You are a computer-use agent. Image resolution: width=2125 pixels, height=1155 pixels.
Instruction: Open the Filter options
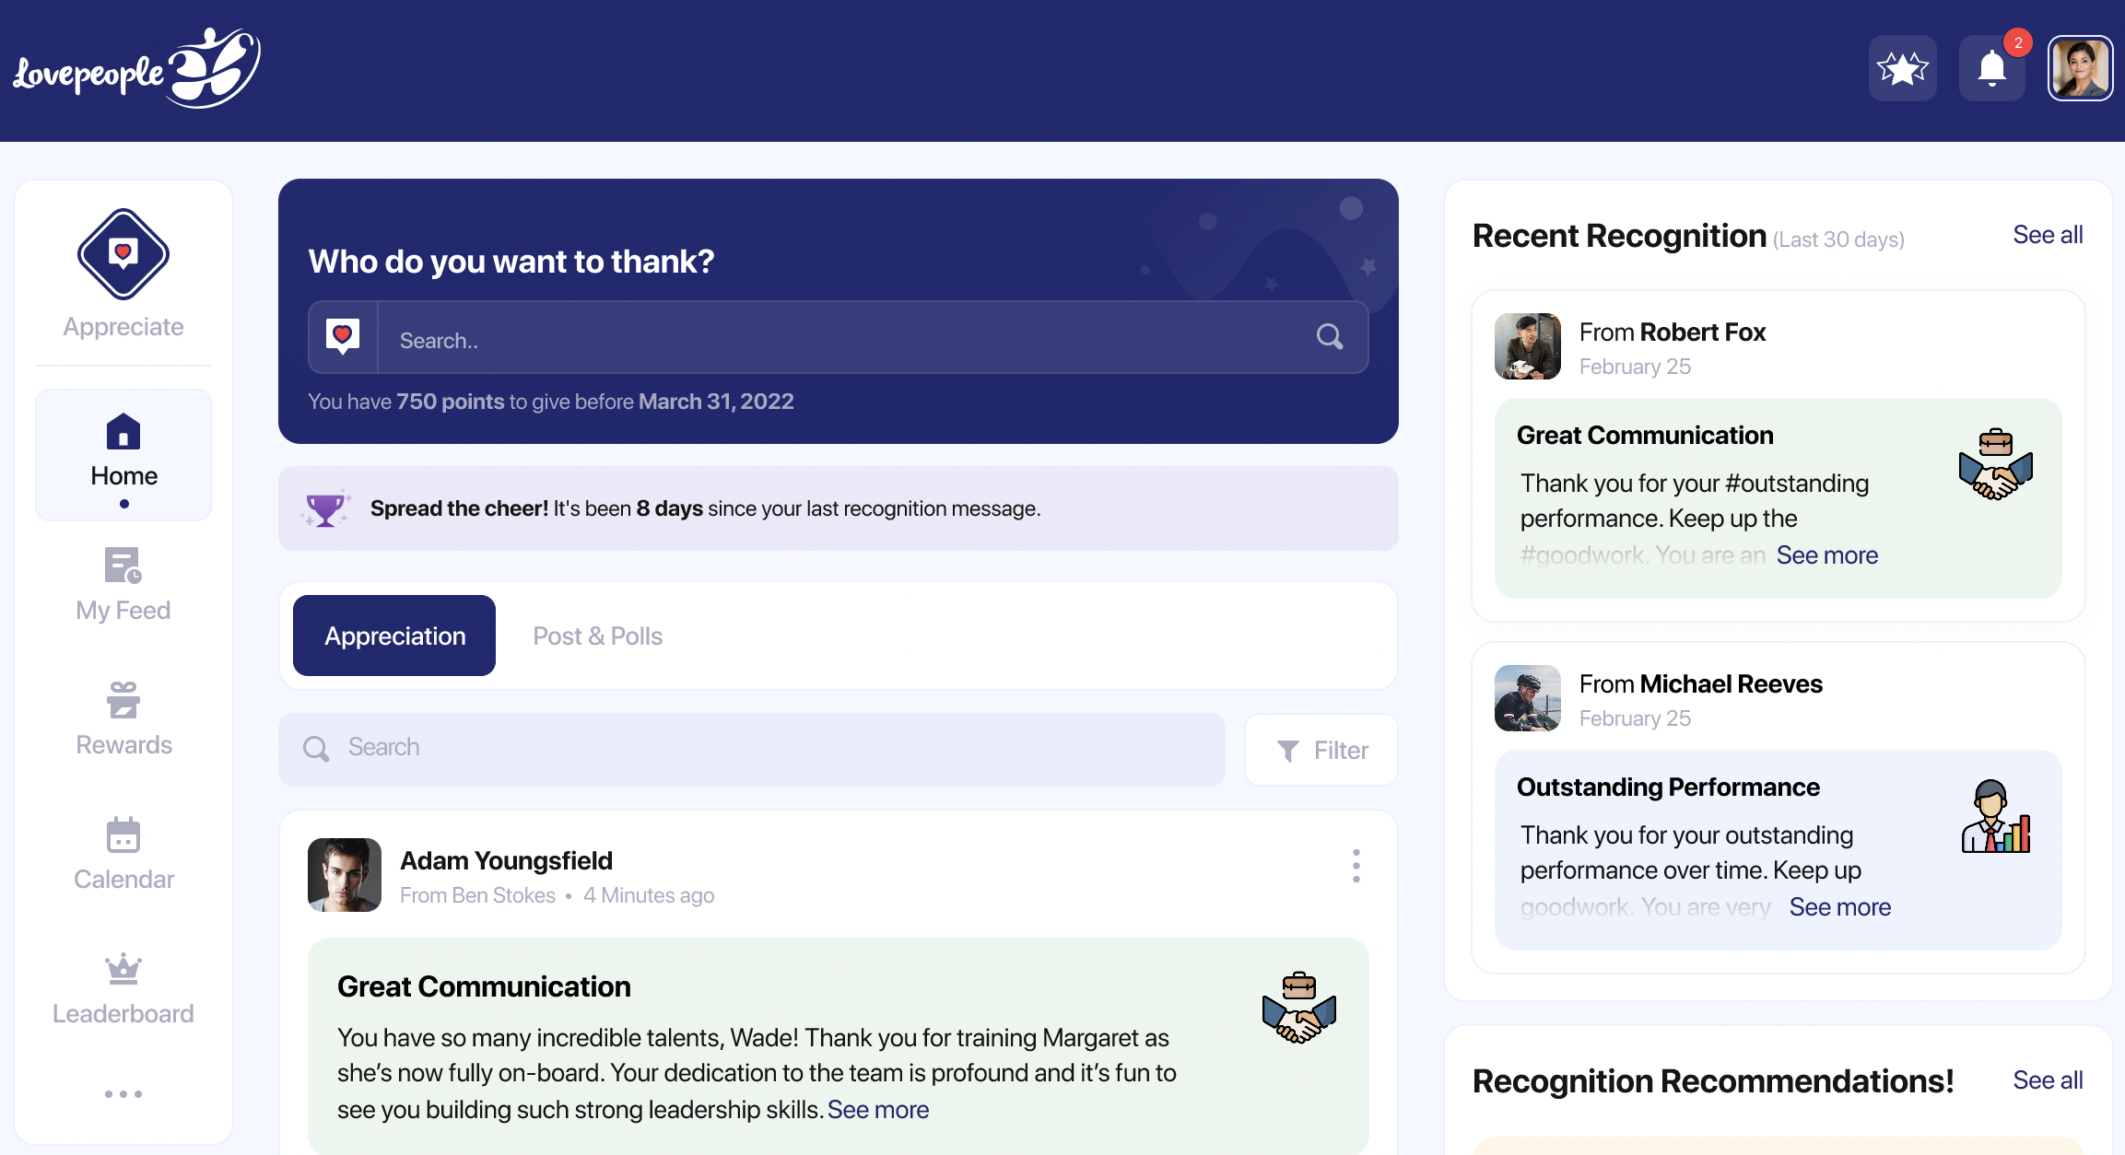coord(1321,750)
